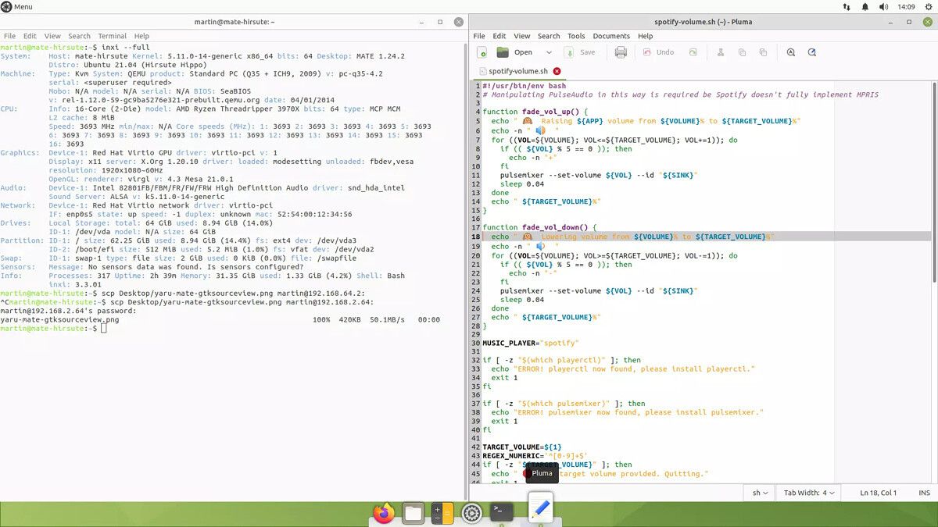The height and width of the screenshot is (527, 938).
Task: Copy text using the toolbar icon
Action: 741,52
